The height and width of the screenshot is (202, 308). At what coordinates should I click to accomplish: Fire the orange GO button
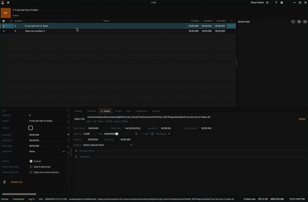coord(6,13)
